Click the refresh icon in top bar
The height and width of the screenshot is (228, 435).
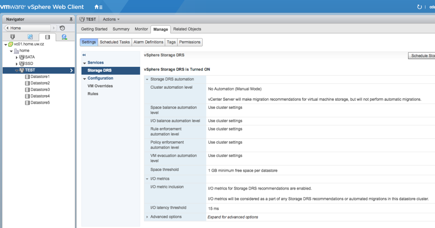tap(419, 7)
